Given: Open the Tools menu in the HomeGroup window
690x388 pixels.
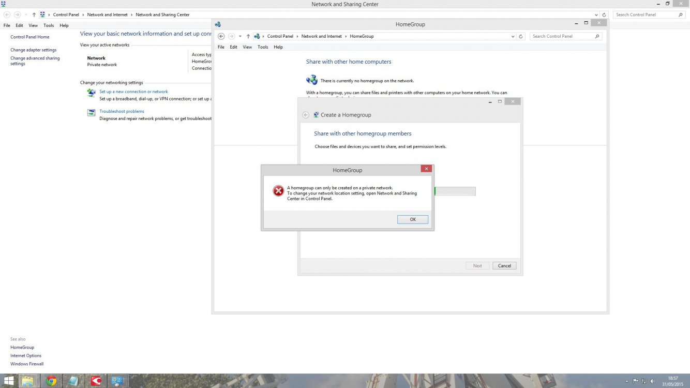Looking at the screenshot, I should 263,47.
